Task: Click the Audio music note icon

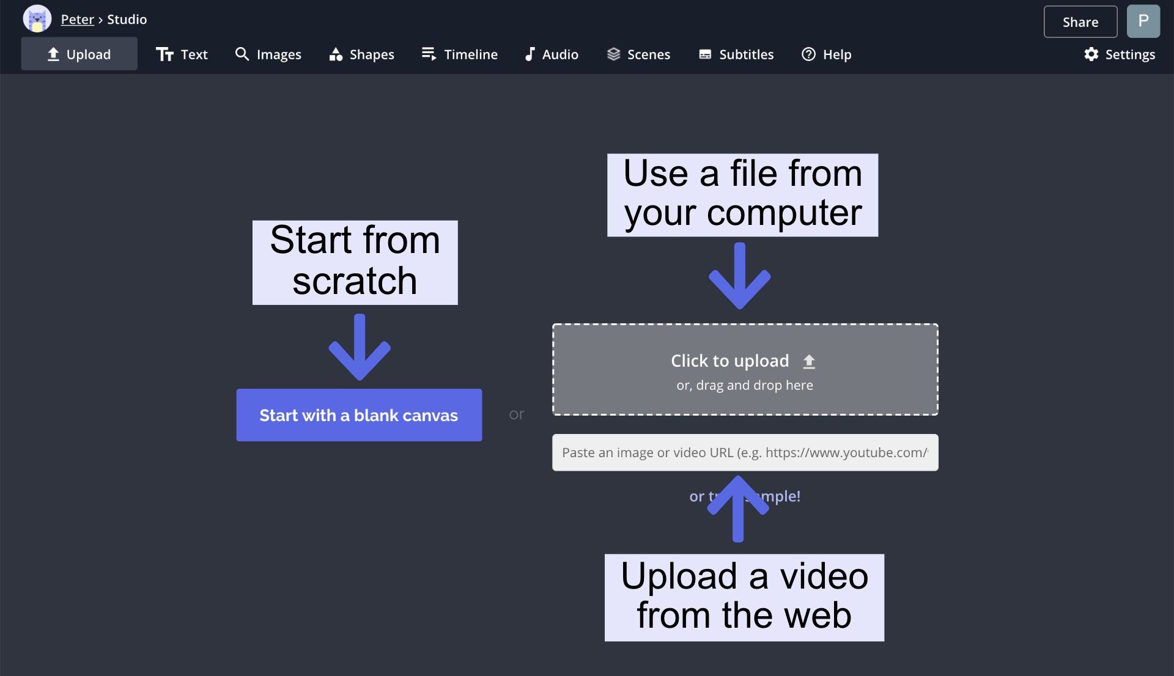Action: (530, 54)
